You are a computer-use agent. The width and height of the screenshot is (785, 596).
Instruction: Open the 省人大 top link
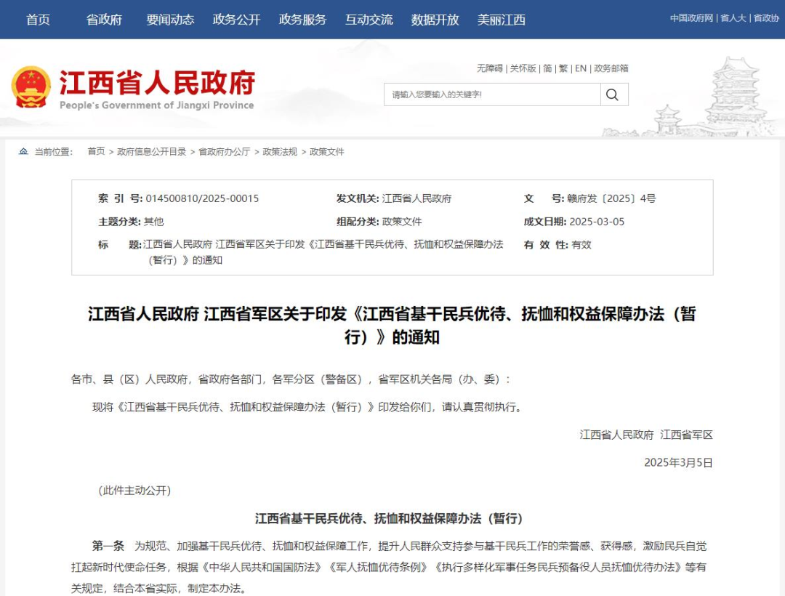(x=733, y=18)
